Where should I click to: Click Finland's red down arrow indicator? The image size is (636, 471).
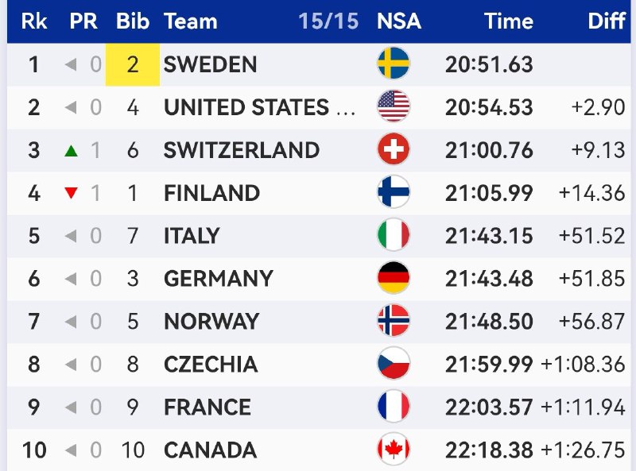coord(72,193)
